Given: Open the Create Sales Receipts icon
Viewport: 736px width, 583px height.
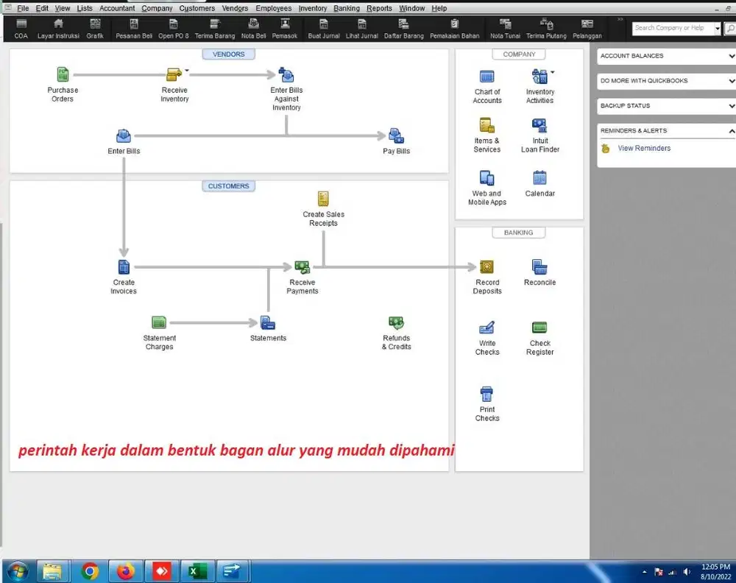Looking at the screenshot, I should pos(324,201).
